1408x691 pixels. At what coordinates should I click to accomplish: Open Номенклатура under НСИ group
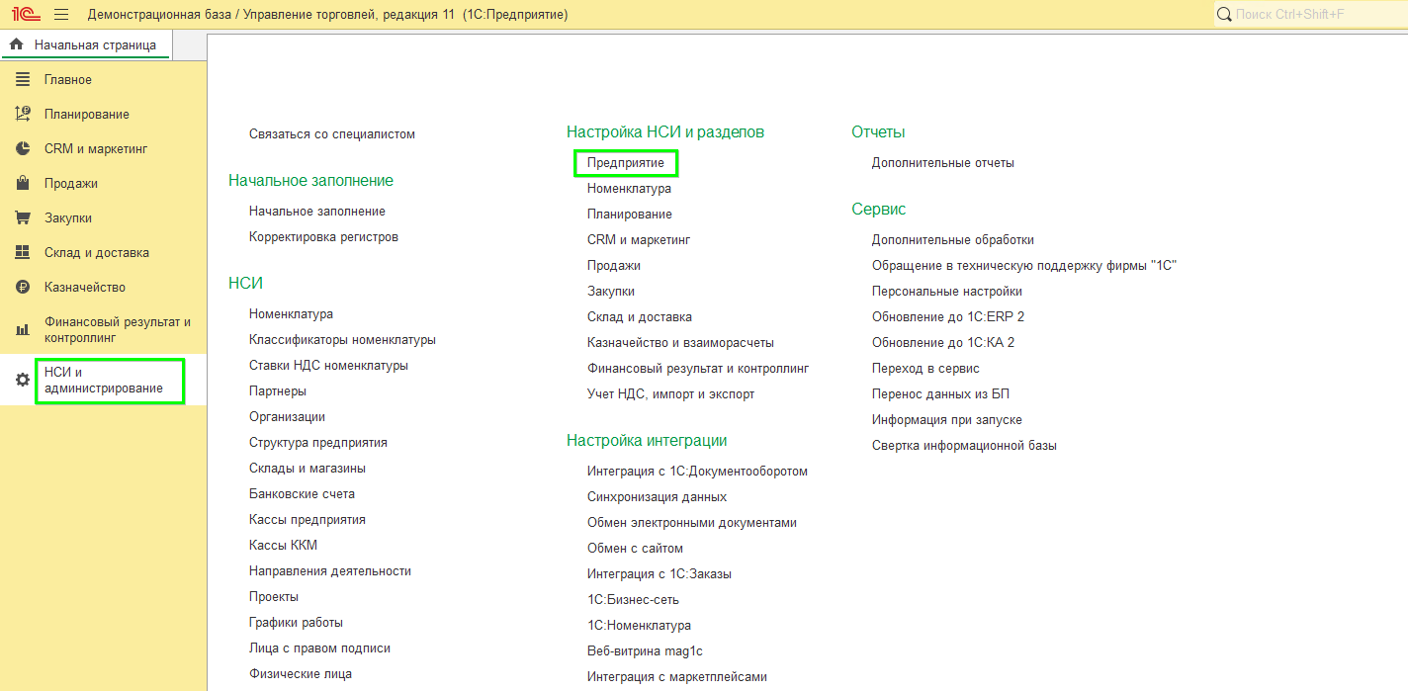tap(291, 313)
